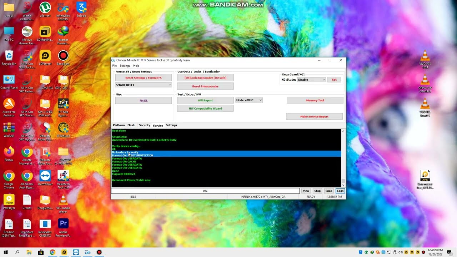457x257 pixels.
Task: Click the 0% progress bar
Action: pos(205,191)
